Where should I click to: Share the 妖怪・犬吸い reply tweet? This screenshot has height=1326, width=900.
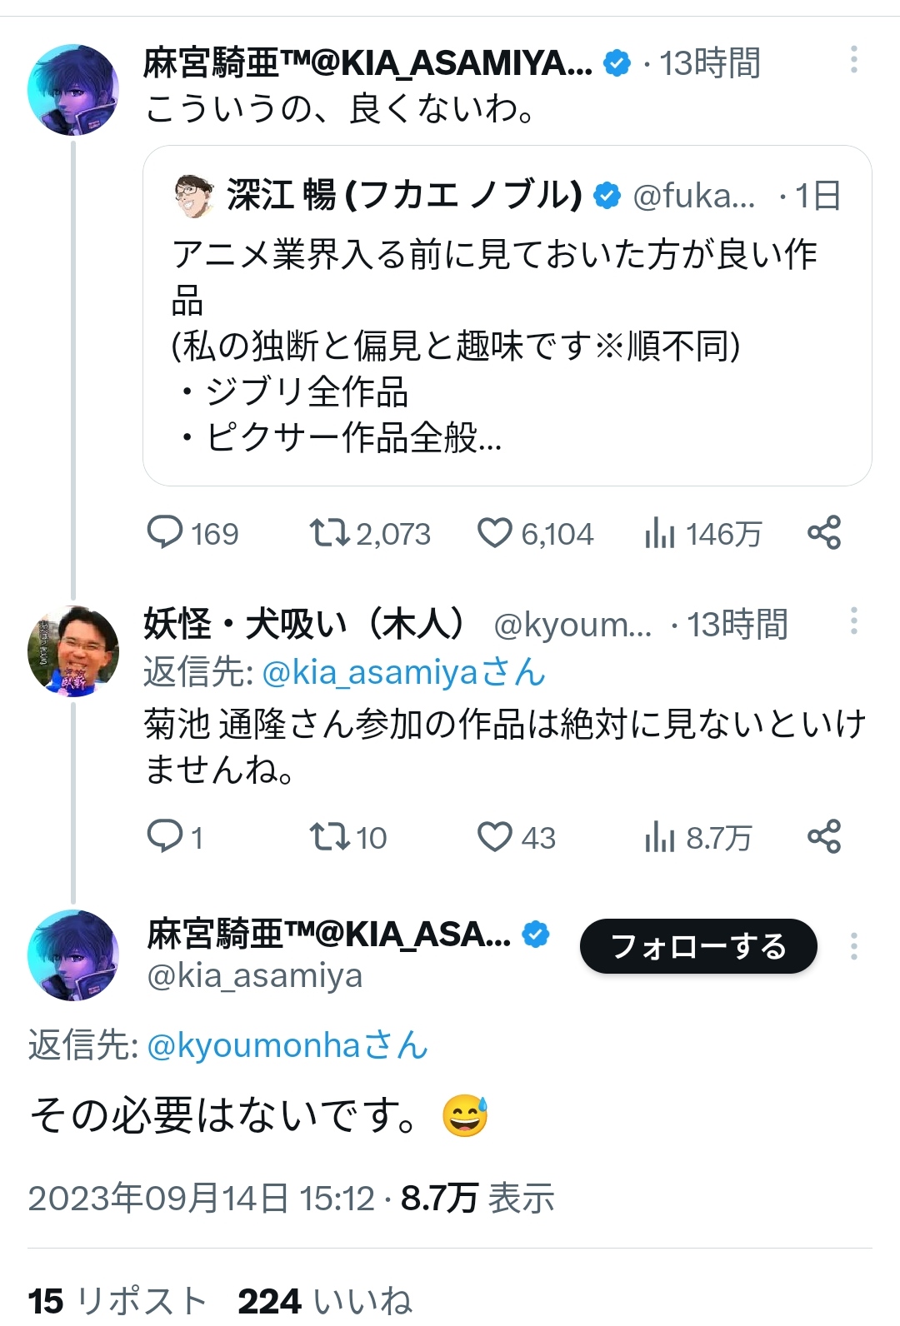coord(824,836)
